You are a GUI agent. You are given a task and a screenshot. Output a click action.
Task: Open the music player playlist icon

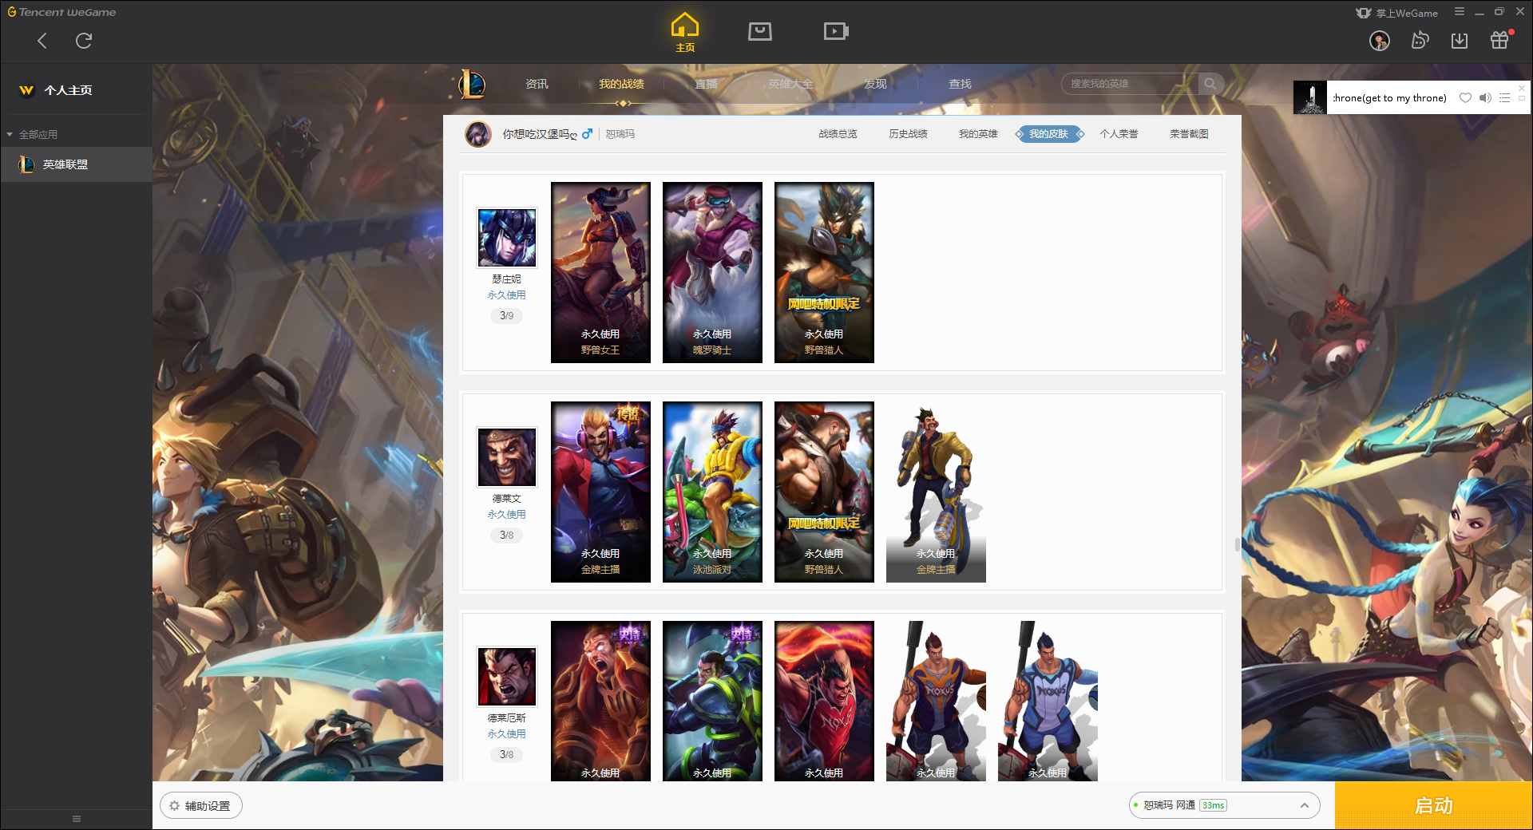[x=1504, y=98]
